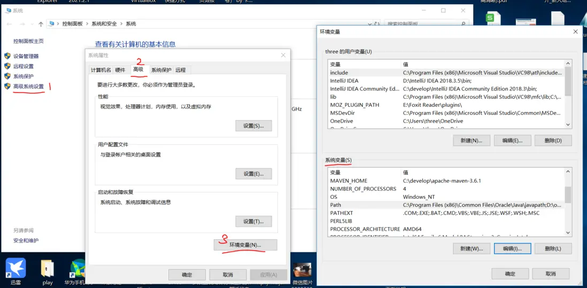
Task: Select NUMBER_OF_PROCESSORS system variable
Action: click(x=446, y=189)
